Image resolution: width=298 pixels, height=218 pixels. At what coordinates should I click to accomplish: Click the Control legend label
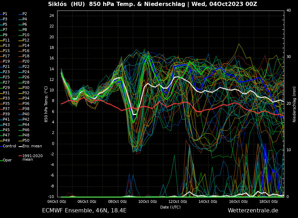click(x=9, y=146)
